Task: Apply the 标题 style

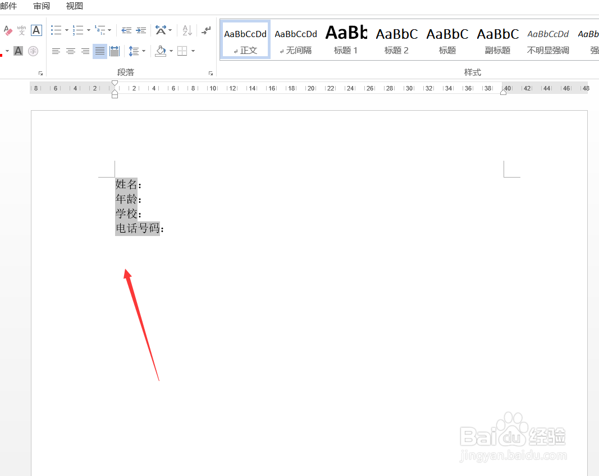Action: pos(447,40)
